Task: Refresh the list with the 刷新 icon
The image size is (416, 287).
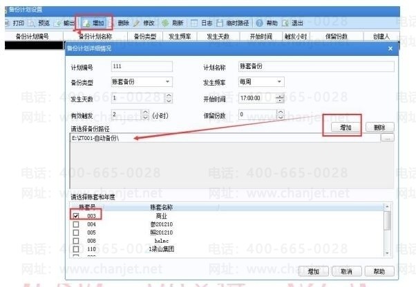Action: click(165, 23)
